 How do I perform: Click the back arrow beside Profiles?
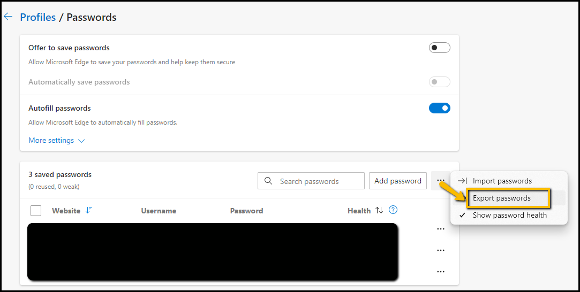click(x=8, y=17)
